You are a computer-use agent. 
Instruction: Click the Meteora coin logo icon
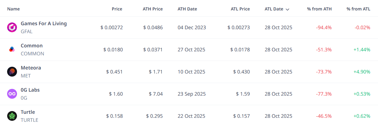(12, 72)
